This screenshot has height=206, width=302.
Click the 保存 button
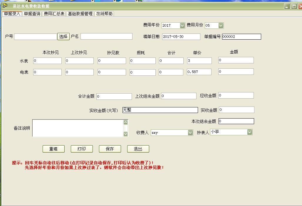click(110, 149)
